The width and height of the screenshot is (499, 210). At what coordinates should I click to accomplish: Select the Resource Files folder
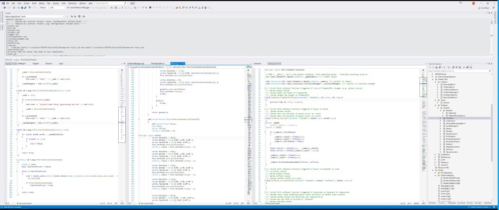(443, 167)
